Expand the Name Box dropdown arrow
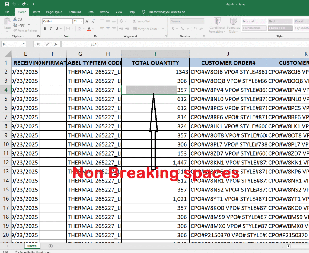Image resolution: width=309 pixels, height=253 pixels. pyautogui.click(x=24, y=44)
